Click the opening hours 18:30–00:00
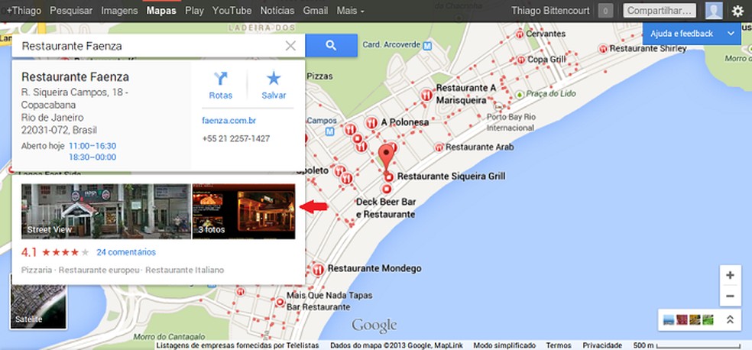The image size is (752, 350). (x=92, y=157)
